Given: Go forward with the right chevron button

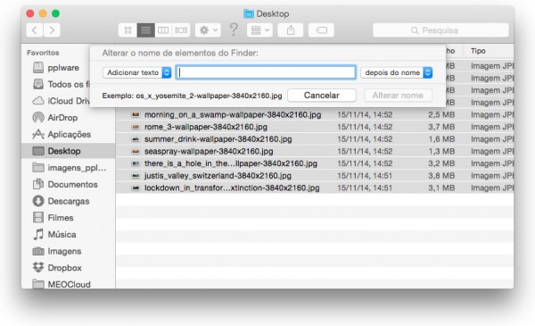Looking at the screenshot, I should pos(52,30).
